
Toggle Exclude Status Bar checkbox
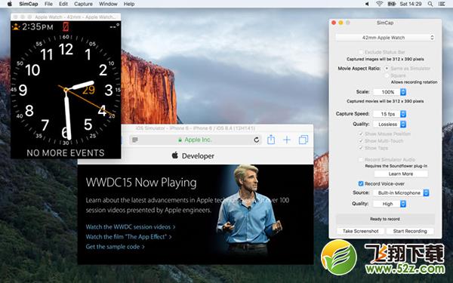pyautogui.click(x=361, y=52)
